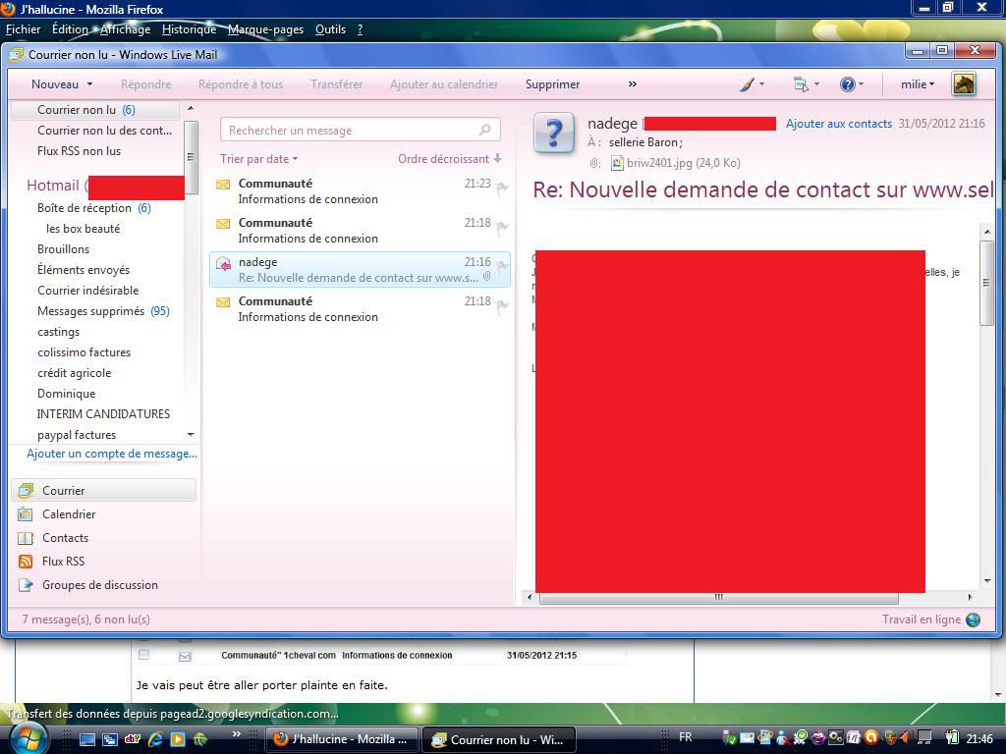Expand the milie account dropdown
The width and height of the screenshot is (1006, 754).
click(918, 84)
